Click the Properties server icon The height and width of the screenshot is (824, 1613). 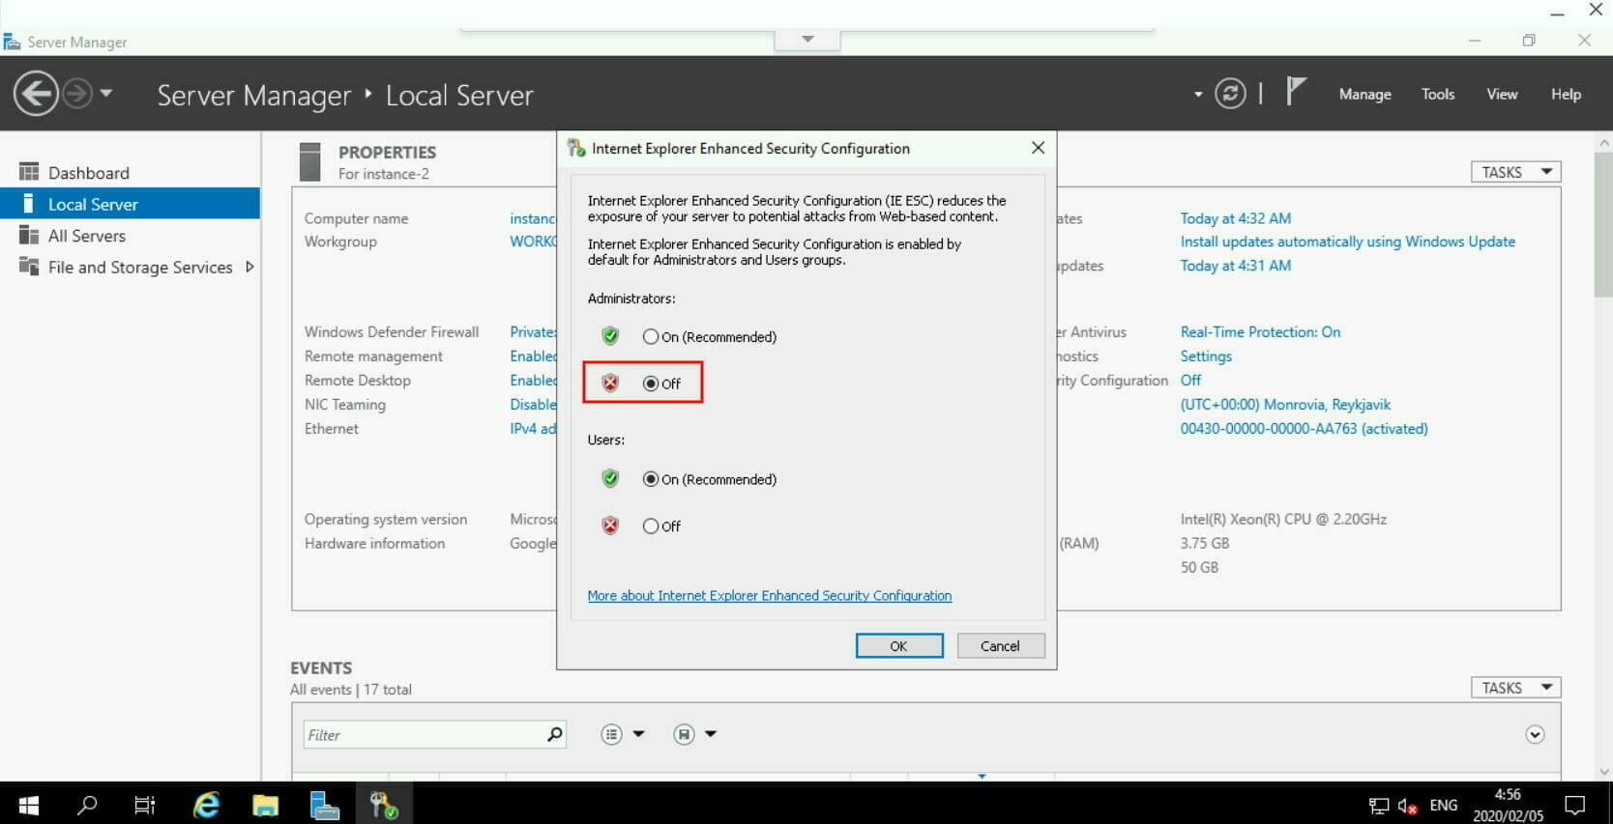pyautogui.click(x=309, y=161)
